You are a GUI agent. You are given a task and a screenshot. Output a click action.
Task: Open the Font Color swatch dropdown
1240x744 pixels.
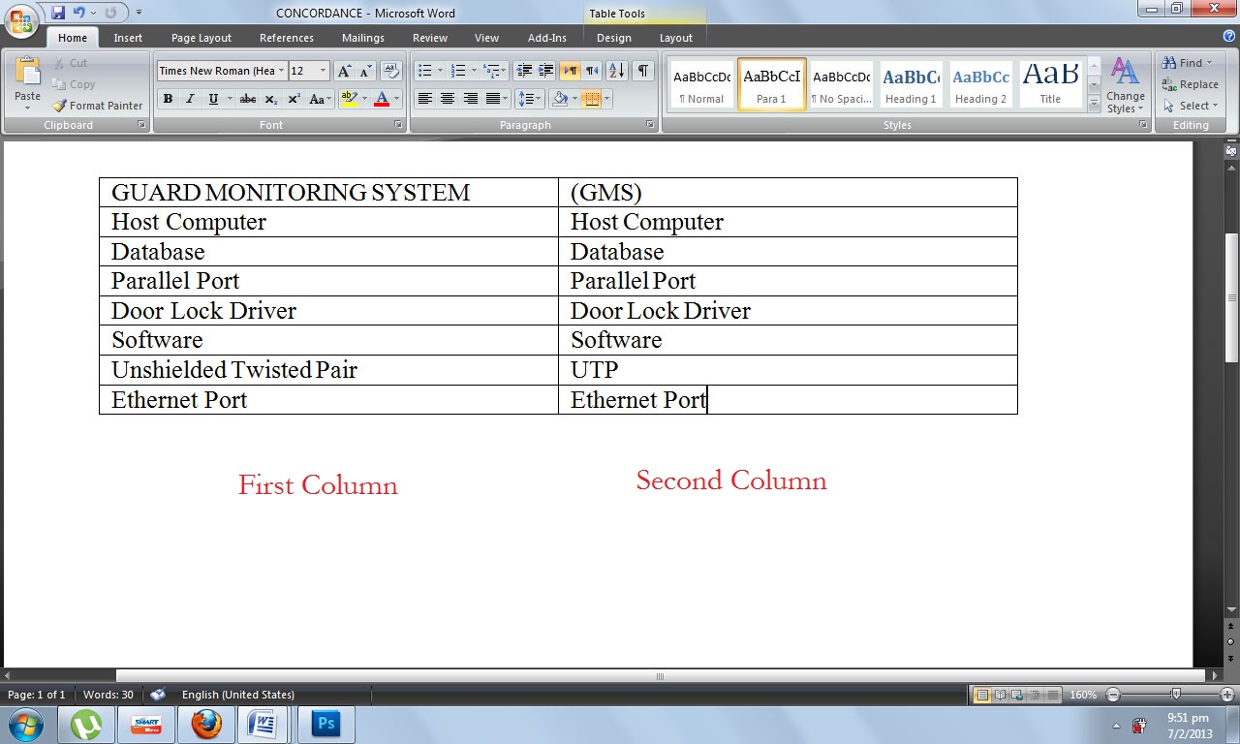click(x=395, y=99)
